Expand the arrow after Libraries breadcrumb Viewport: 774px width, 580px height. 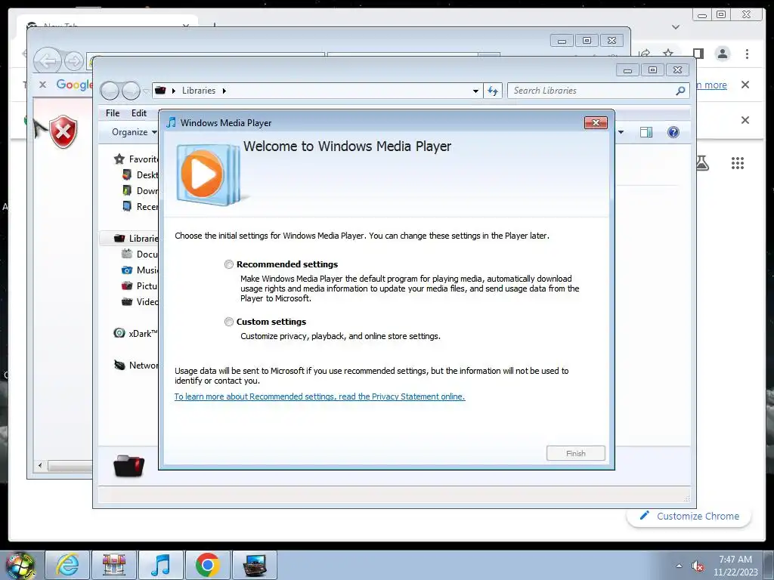pos(224,91)
